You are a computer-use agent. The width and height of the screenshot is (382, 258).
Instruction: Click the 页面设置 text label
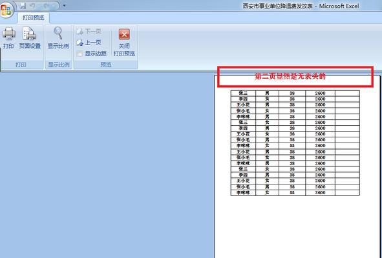tap(30, 46)
